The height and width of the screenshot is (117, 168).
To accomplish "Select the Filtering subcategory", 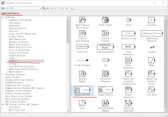I will 14,107.
